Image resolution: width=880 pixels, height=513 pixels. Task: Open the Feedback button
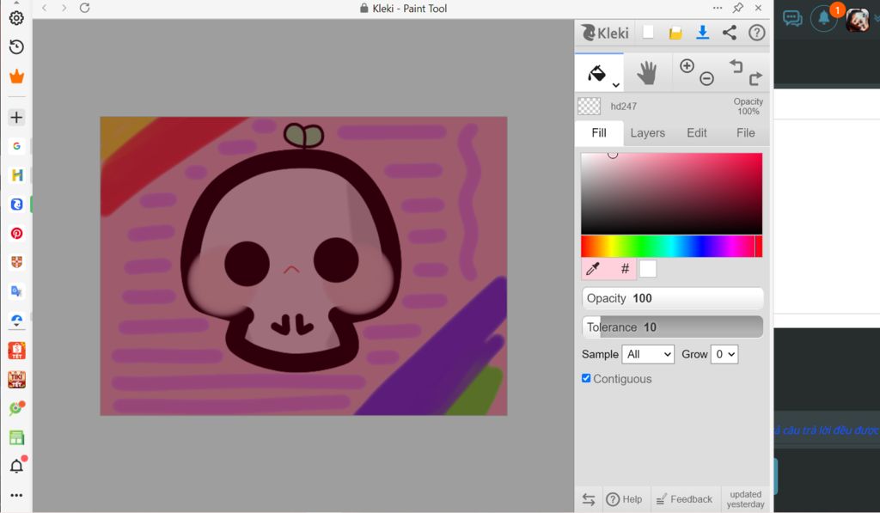pos(685,499)
